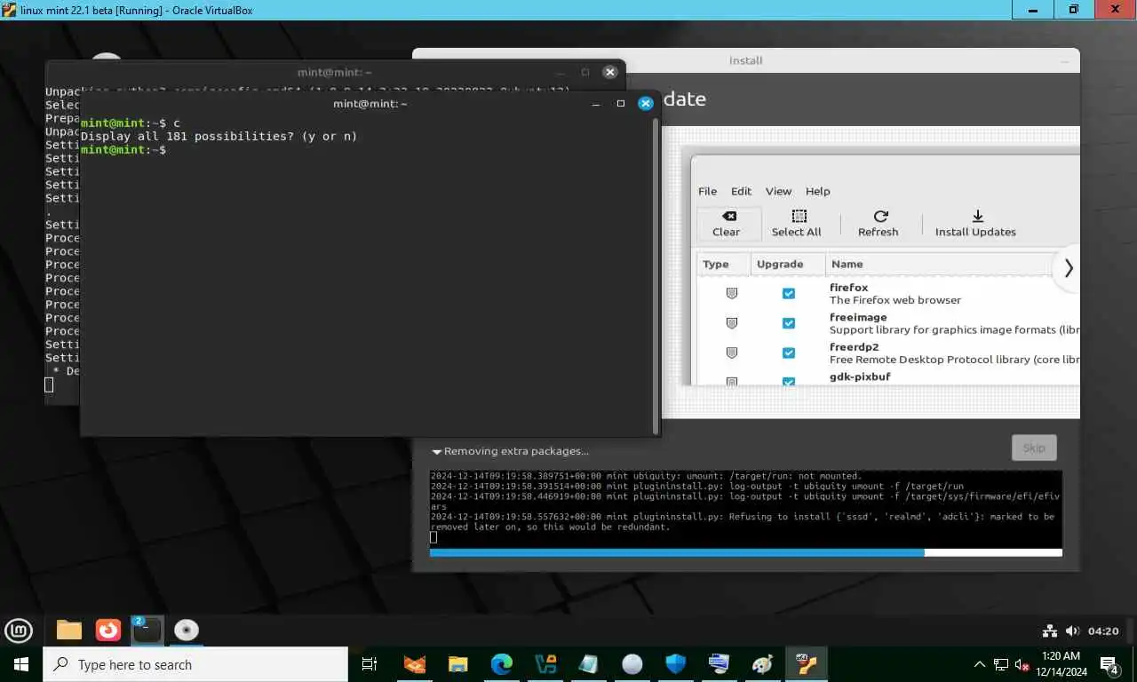Click the terminal text cursor in installer log

click(x=433, y=537)
